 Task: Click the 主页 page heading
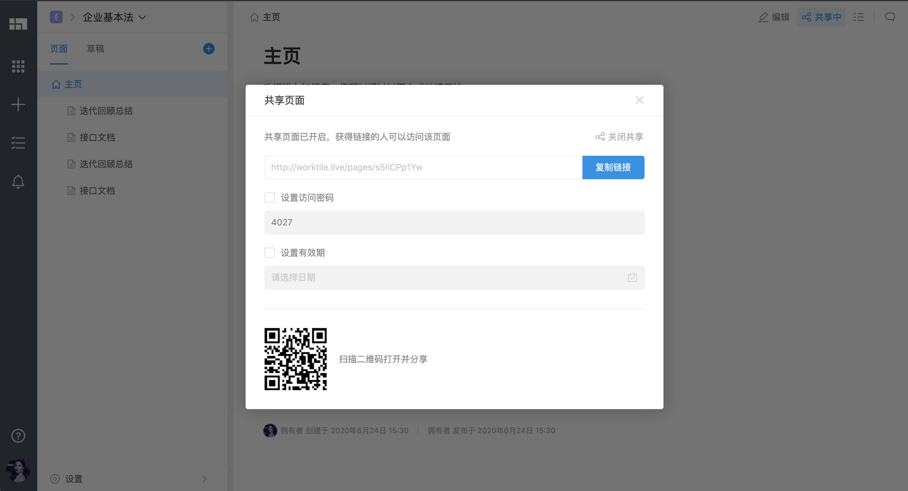(x=282, y=56)
